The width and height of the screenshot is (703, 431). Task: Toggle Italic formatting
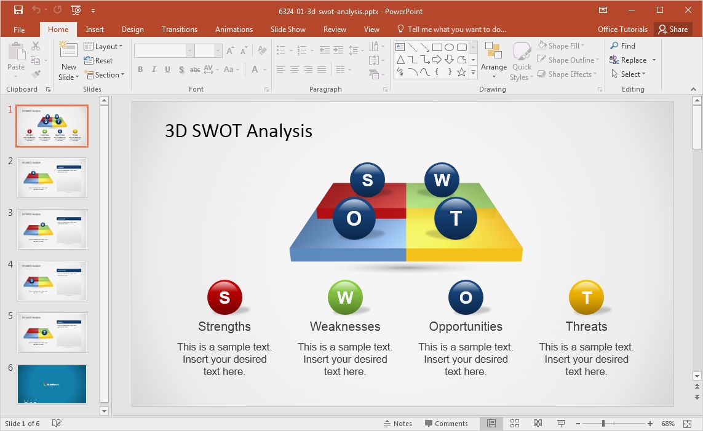tap(154, 69)
